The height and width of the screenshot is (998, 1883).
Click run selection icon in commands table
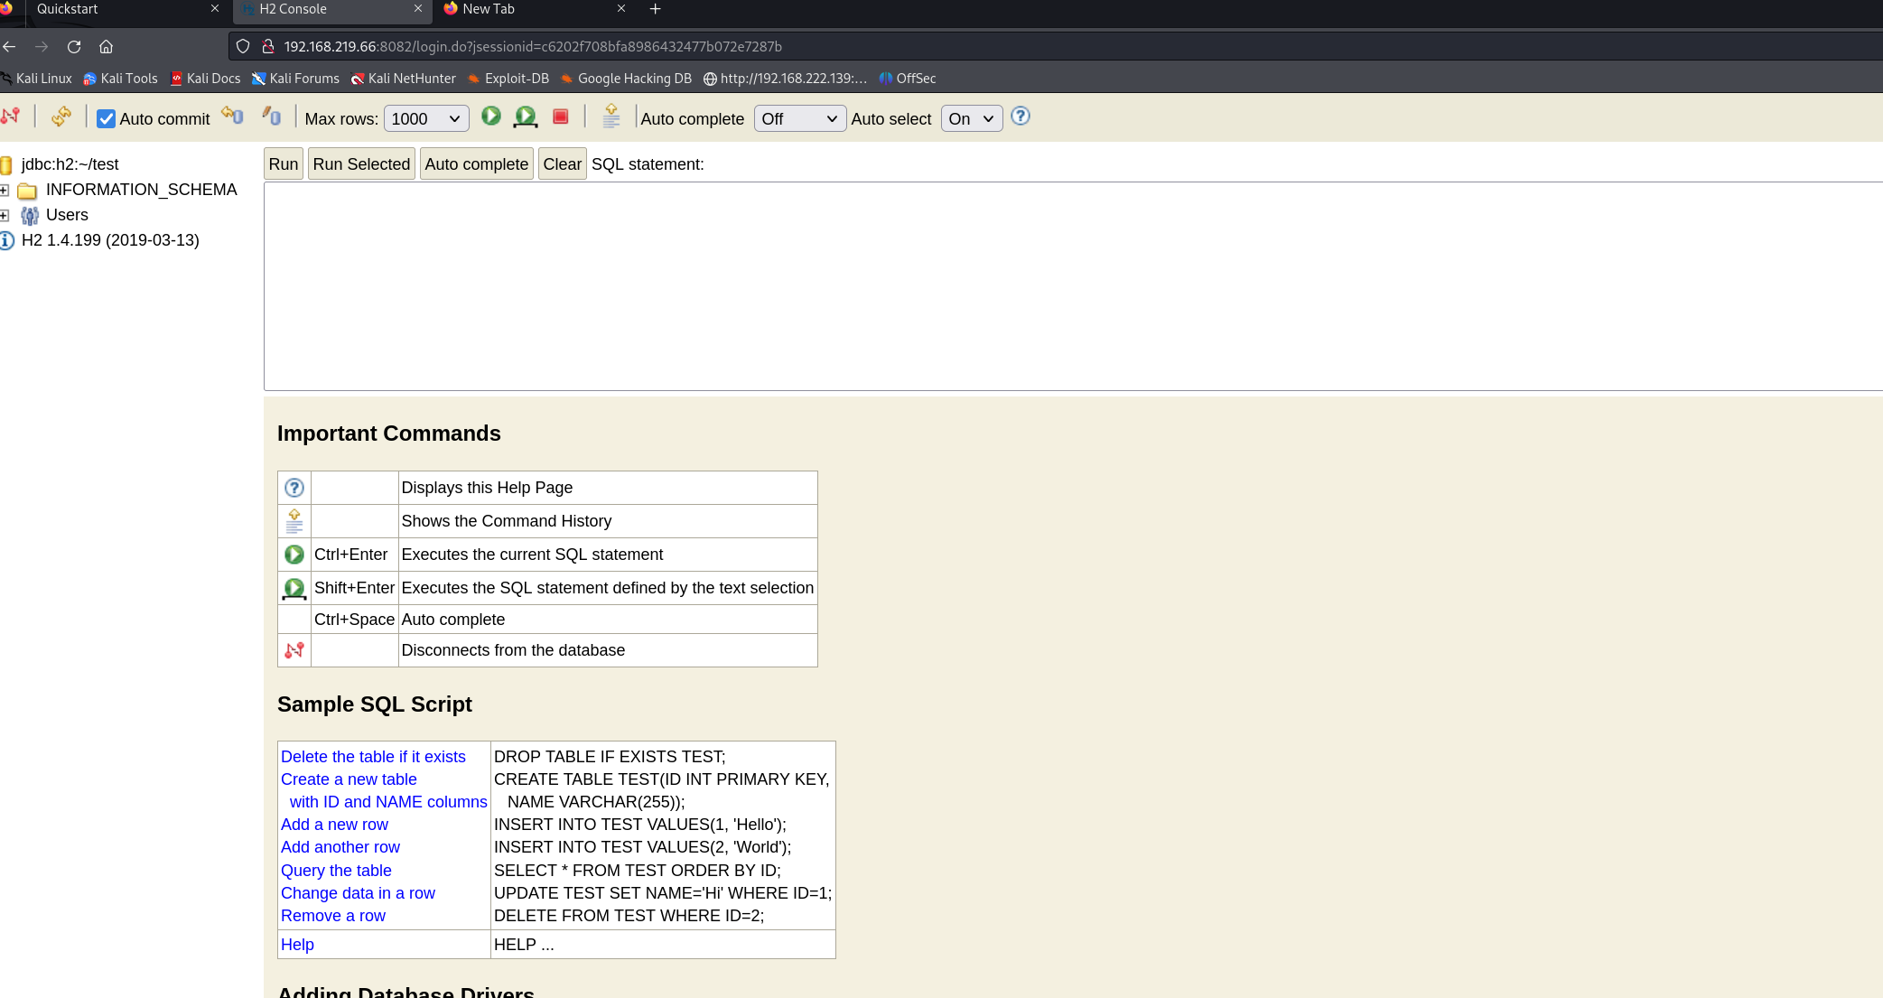(x=294, y=589)
